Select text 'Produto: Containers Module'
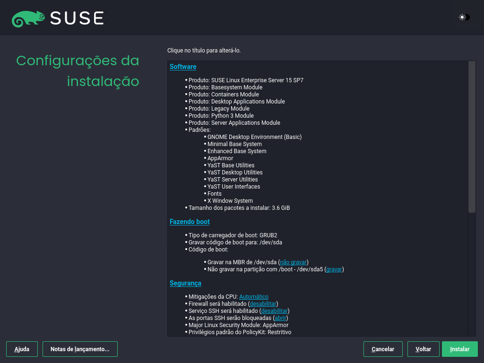Viewport: 484px width, 363px height. click(224, 95)
